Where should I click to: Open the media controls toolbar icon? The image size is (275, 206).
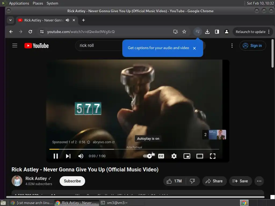197,32
